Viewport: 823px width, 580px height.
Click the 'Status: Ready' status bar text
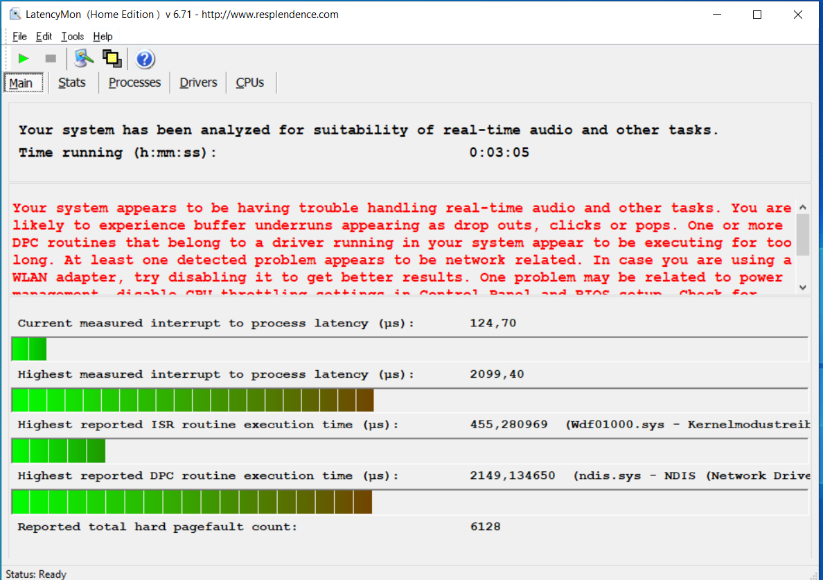pyautogui.click(x=36, y=574)
